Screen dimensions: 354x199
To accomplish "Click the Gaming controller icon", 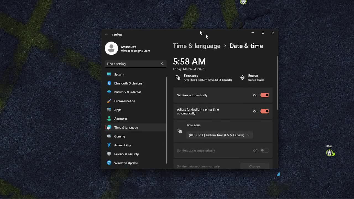I will [x=109, y=136].
